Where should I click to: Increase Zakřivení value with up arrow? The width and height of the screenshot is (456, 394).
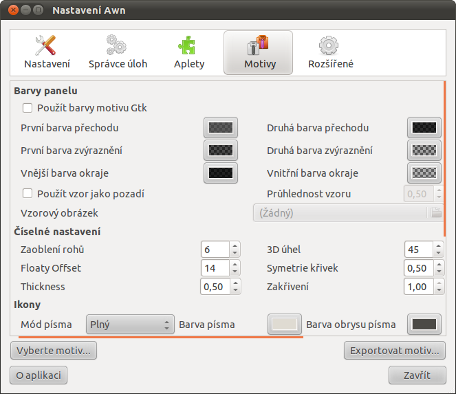pyautogui.click(x=439, y=283)
